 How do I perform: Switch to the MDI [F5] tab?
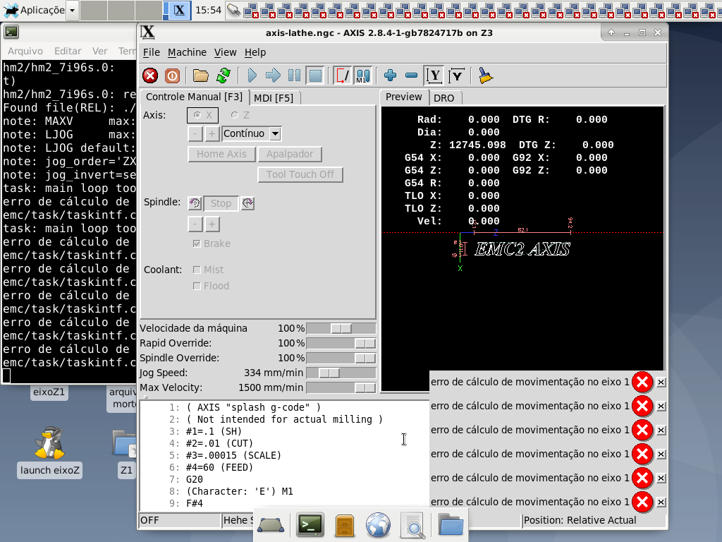click(x=274, y=98)
